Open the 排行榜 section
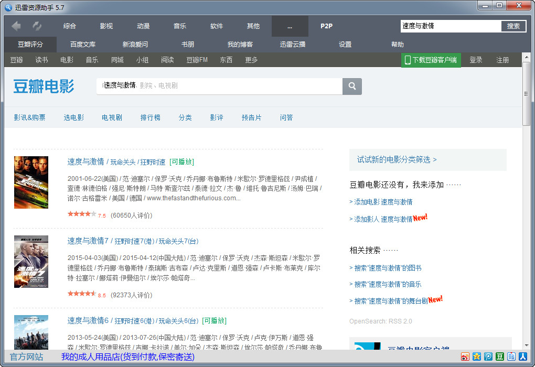 click(151, 117)
